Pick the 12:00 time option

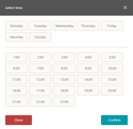[x=40, y=79]
